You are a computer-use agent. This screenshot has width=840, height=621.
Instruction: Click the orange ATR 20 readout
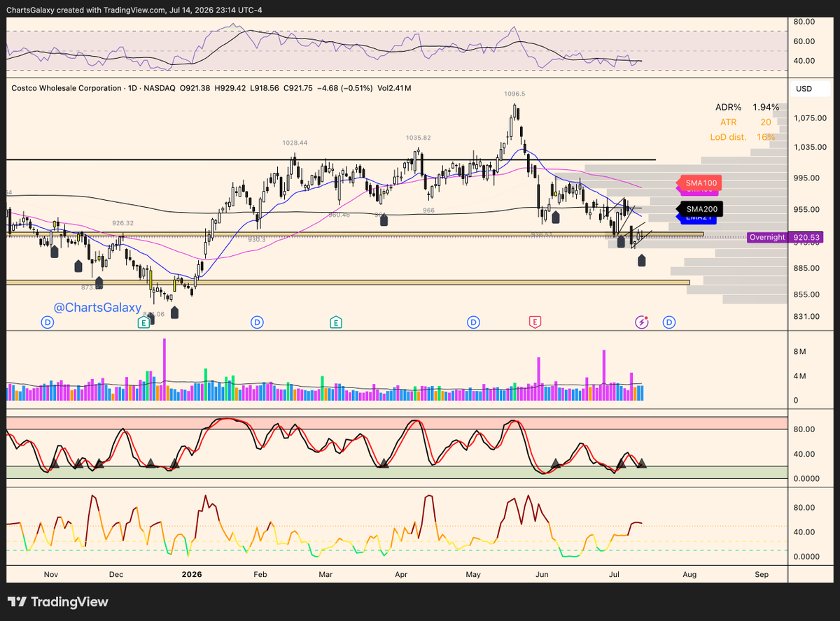click(x=747, y=122)
